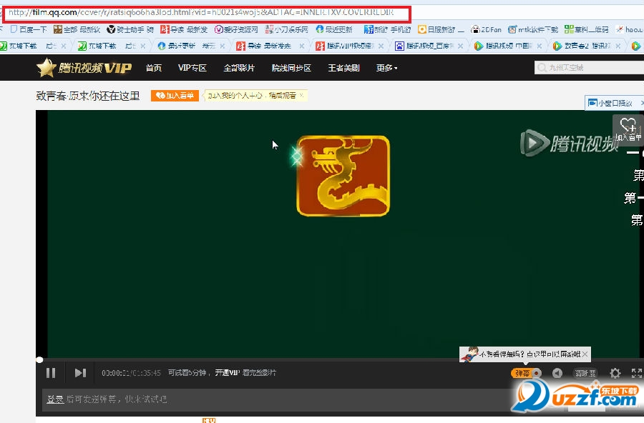The height and width of the screenshot is (423, 644).
Task: Open the 手机游 bookmark
Action: click(x=387, y=29)
